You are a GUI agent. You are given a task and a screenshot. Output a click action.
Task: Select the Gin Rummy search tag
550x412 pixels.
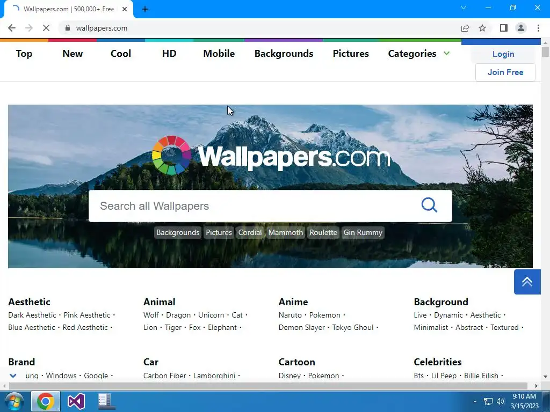pos(363,233)
